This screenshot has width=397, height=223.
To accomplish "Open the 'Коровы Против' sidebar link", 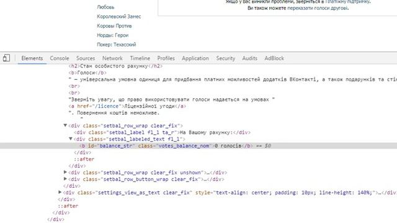I will (x=114, y=26).
